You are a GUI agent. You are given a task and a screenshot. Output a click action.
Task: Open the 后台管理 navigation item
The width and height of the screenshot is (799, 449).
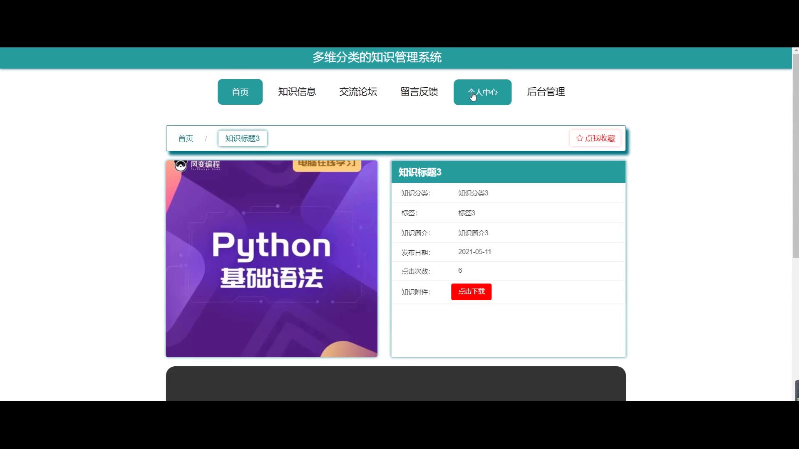click(x=546, y=92)
